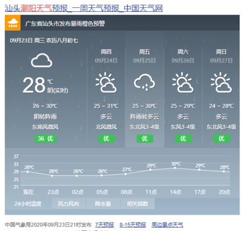Open the 汕头潮阳天气预报 title link

[x=83, y=8]
